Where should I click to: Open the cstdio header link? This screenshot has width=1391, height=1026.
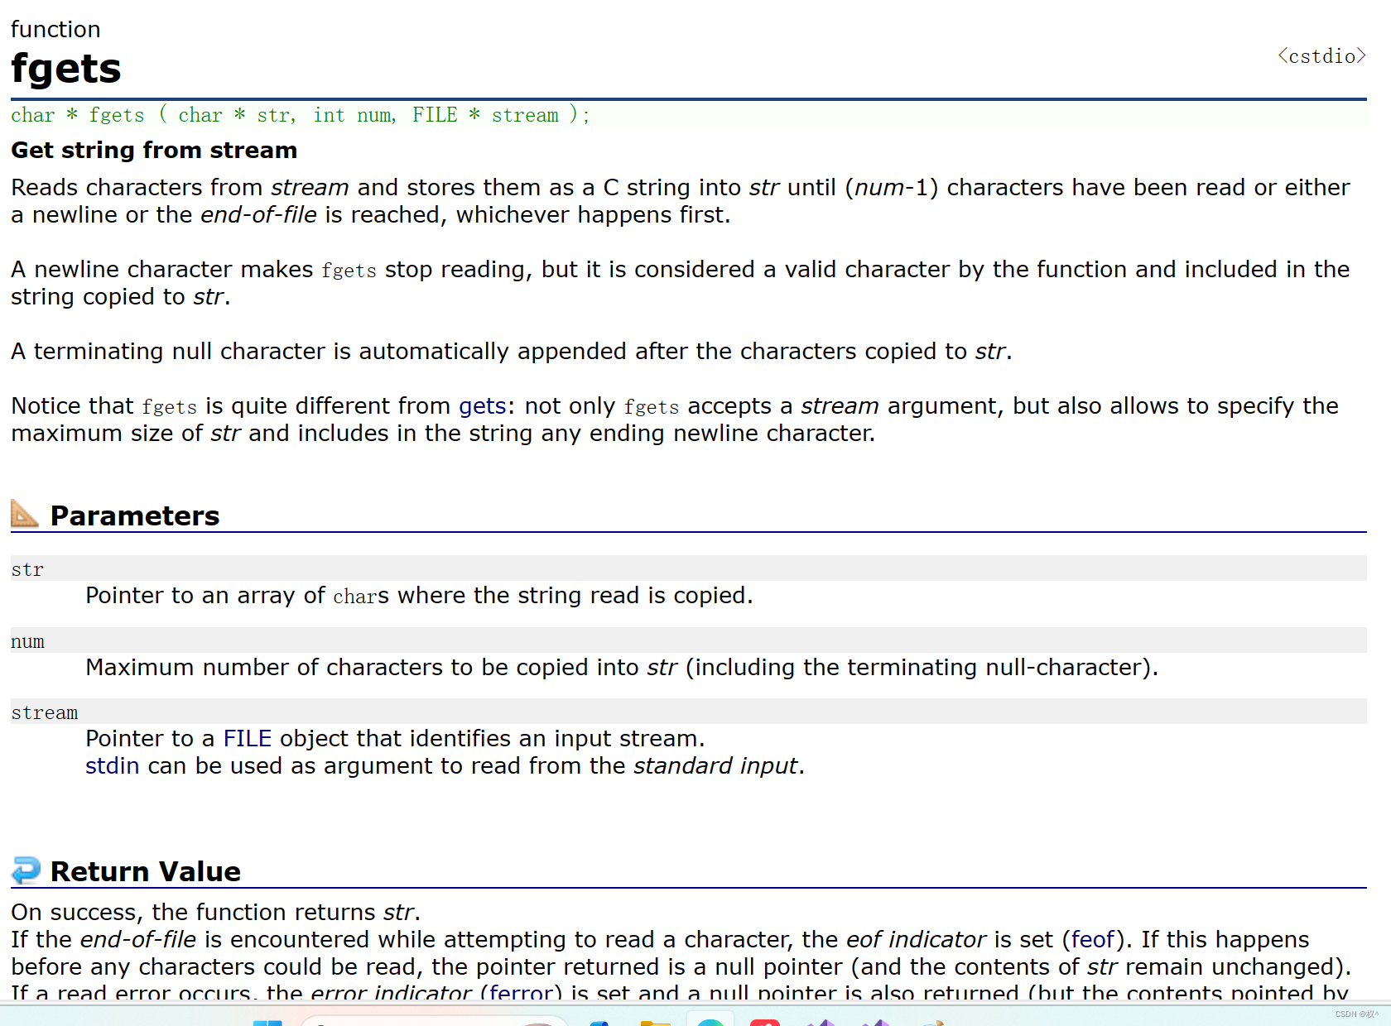pyautogui.click(x=1321, y=55)
